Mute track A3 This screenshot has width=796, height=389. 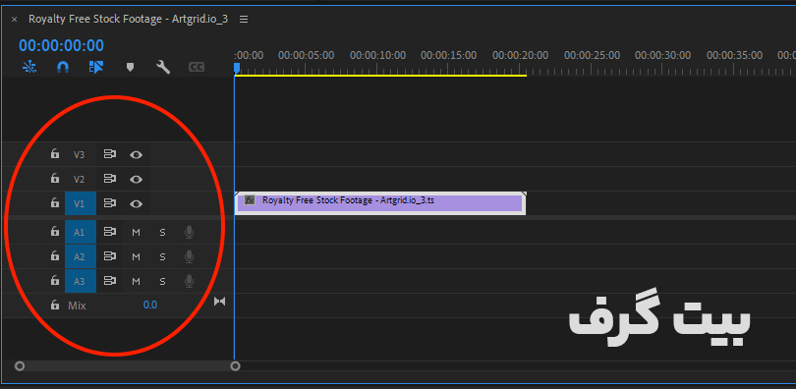click(136, 281)
